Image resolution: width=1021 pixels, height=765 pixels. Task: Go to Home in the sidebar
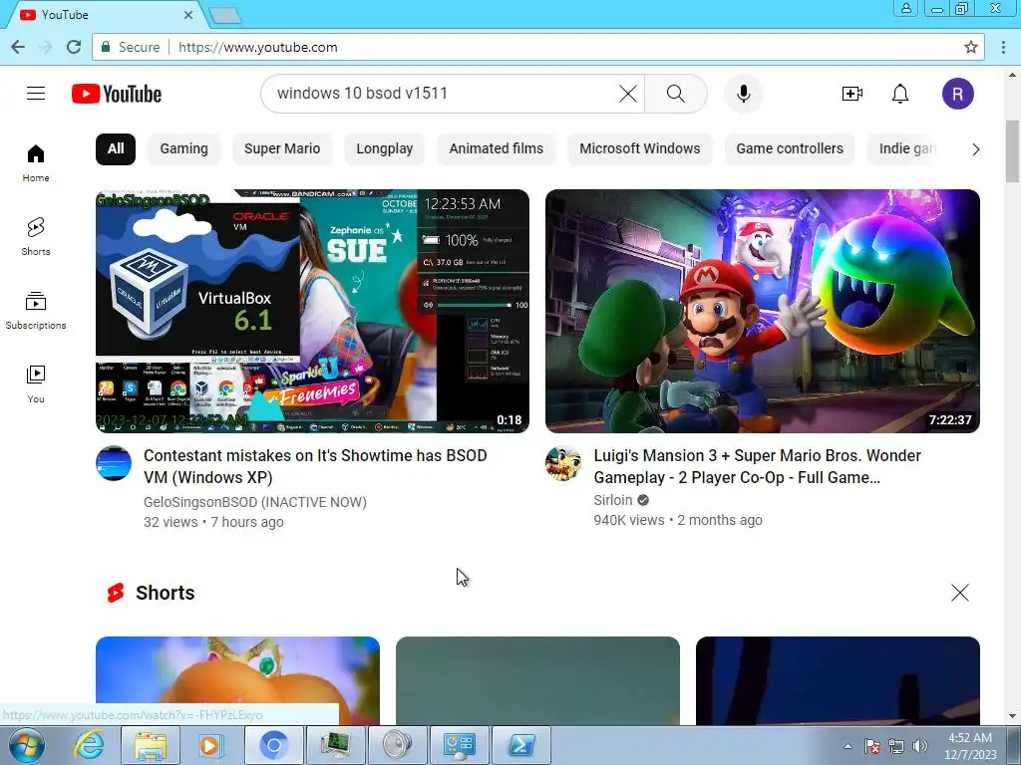(36, 162)
